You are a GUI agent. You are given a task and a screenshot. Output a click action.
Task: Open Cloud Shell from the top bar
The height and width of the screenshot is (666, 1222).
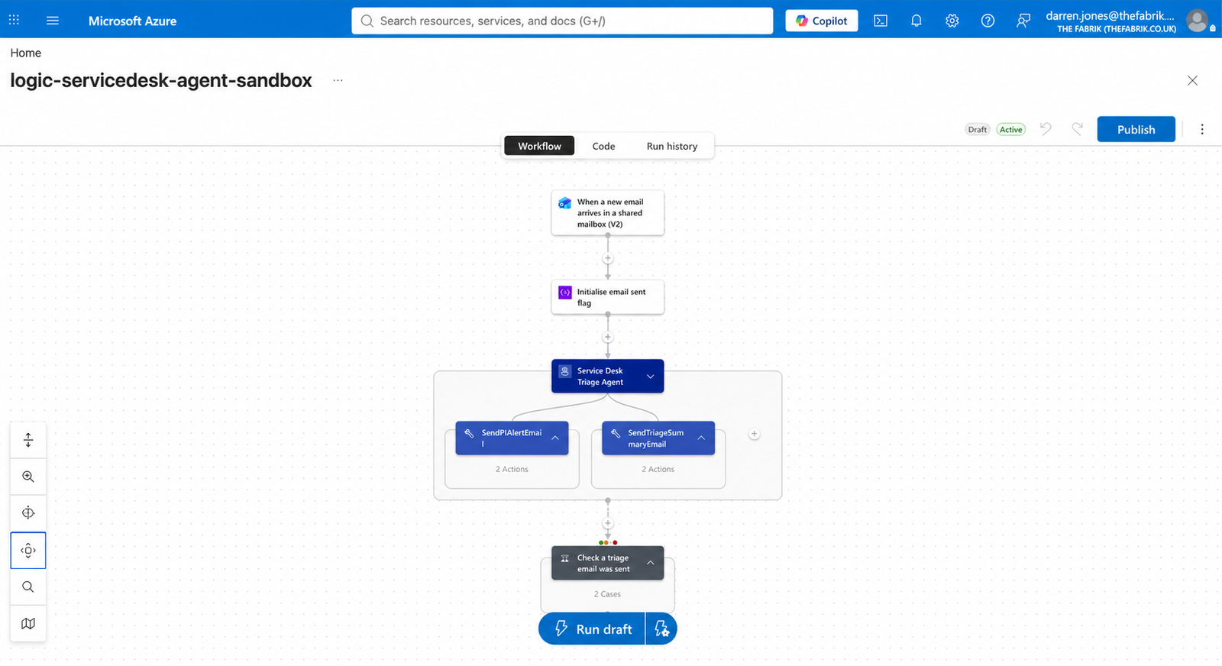point(881,21)
